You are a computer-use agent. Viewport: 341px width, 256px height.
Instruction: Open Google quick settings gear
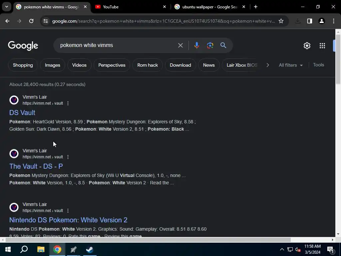tap(307, 45)
